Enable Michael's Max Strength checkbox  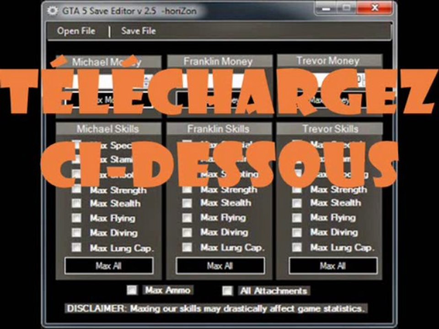click(x=76, y=189)
